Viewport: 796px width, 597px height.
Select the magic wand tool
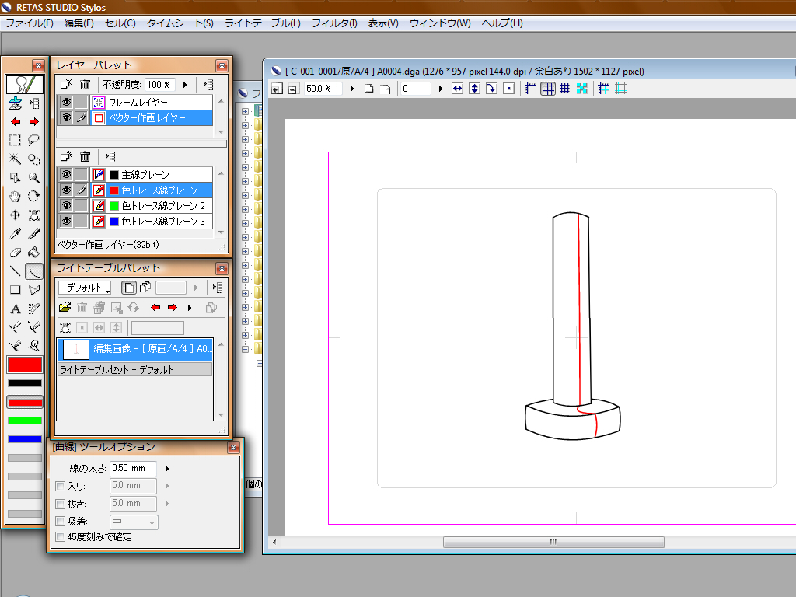pos(16,159)
